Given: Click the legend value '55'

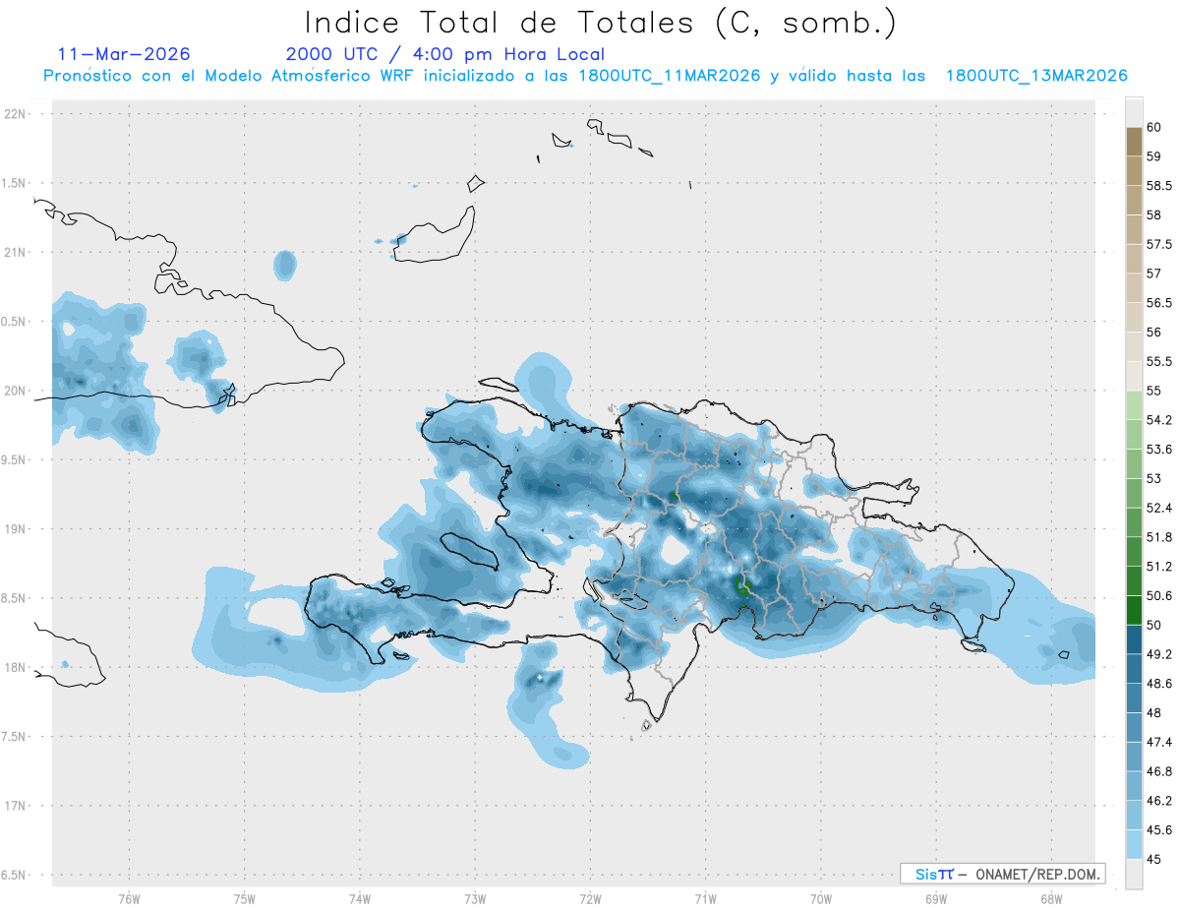Looking at the screenshot, I should (x=1153, y=391).
